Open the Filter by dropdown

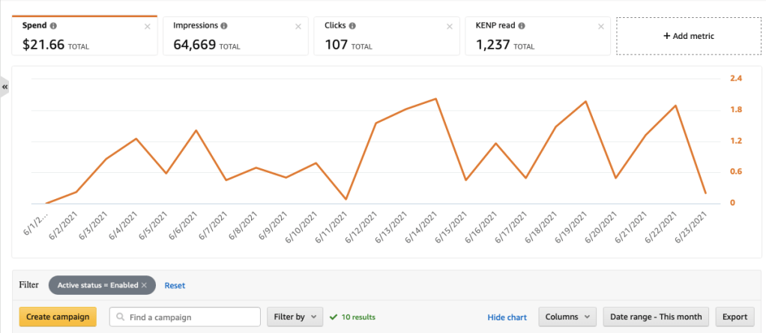pyautogui.click(x=295, y=317)
